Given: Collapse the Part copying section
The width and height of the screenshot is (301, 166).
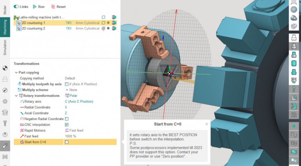Looking at the screenshot, I should pyautogui.click(x=16, y=72).
